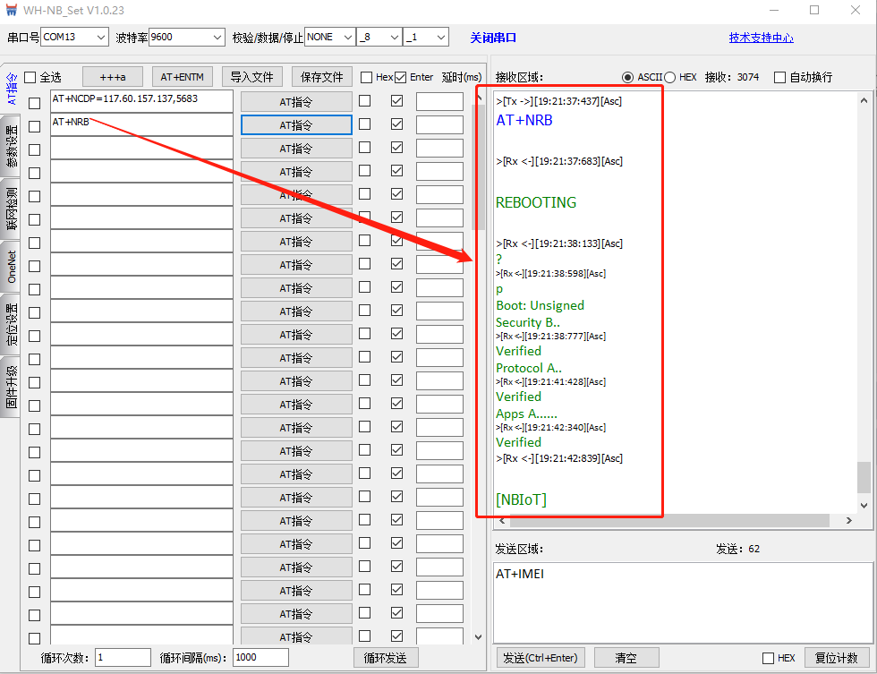Viewport: 877px width, 674px height.
Task: Switch to the 定位设置 side tab
Action: pyautogui.click(x=11, y=324)
